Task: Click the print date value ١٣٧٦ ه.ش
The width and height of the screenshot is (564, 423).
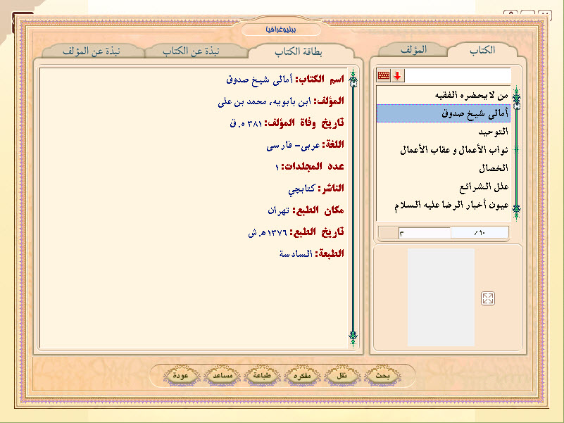Action: (268, 232)
